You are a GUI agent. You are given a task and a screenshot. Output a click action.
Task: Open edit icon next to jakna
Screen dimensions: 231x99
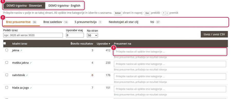(21, 51)
